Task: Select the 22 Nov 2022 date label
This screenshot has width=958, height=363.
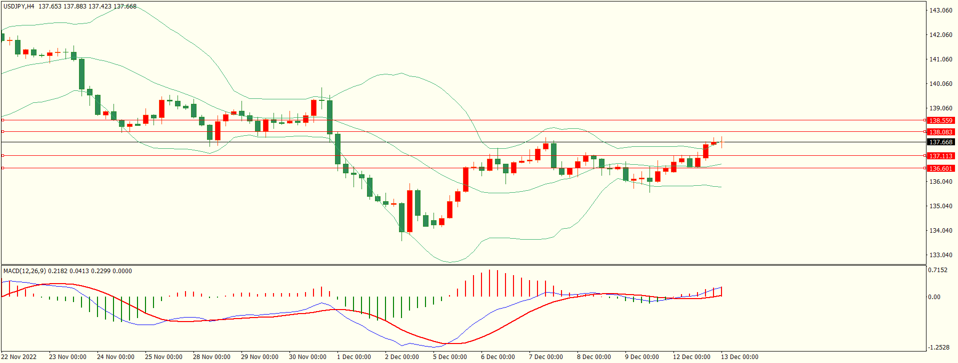Action: (x=19, y=357)
